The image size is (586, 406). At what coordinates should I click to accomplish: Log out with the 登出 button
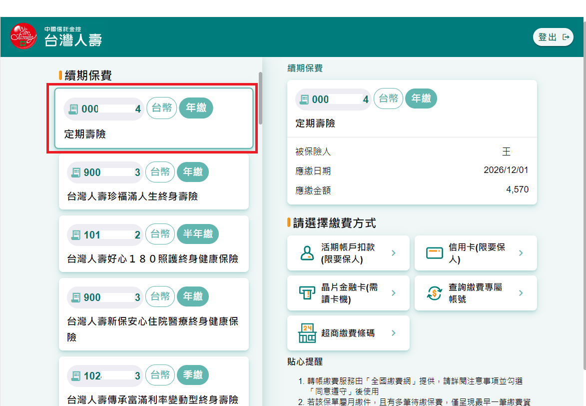coord(553,37)
